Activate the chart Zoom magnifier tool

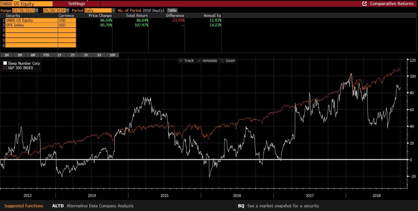pos(228,61)
